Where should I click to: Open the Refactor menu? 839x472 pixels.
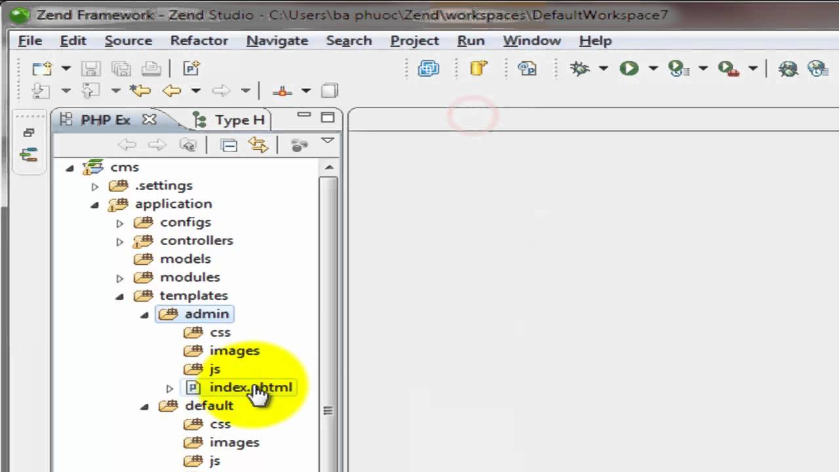click(199, 41)
